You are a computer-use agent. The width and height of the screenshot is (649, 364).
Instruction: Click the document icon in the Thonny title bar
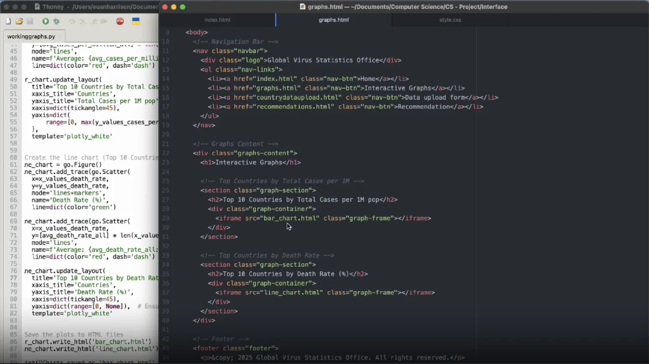coord(37,7)
